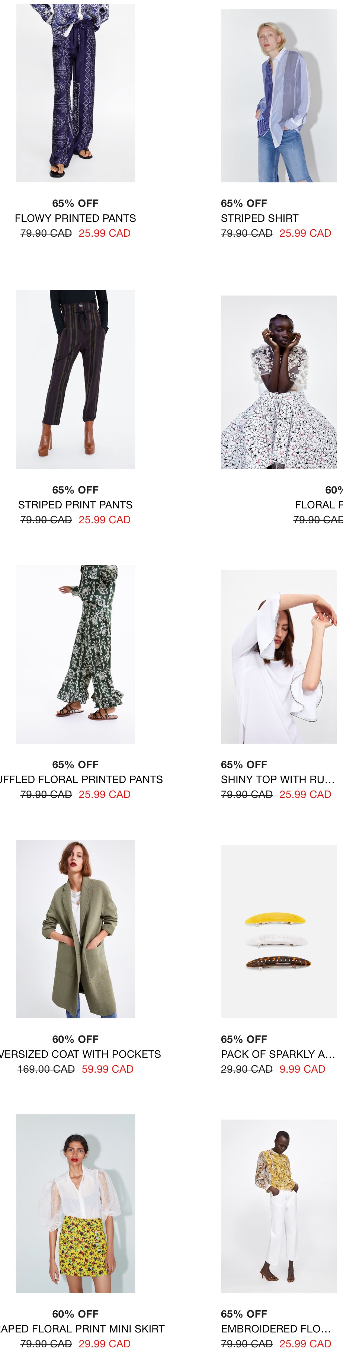View the embroidered floral top image
Image resolution: width=343 pixels, height=1360 pixels.
pyautogui.click(x=279, y=1206)
